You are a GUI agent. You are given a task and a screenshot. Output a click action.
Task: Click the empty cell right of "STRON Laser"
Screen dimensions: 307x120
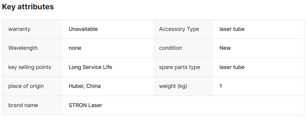click(x=211, y=105)
